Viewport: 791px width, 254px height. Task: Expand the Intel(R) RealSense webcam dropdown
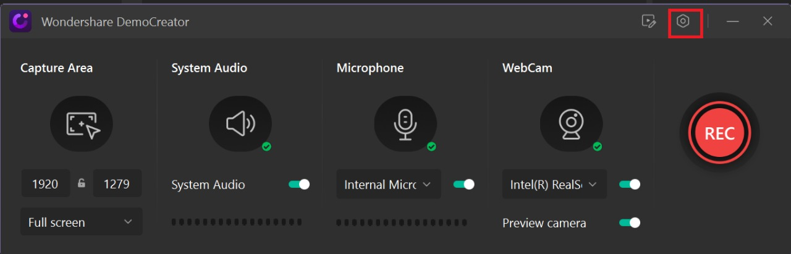554,184
